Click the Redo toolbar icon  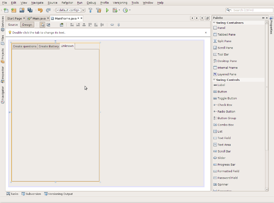coord(48,10)
